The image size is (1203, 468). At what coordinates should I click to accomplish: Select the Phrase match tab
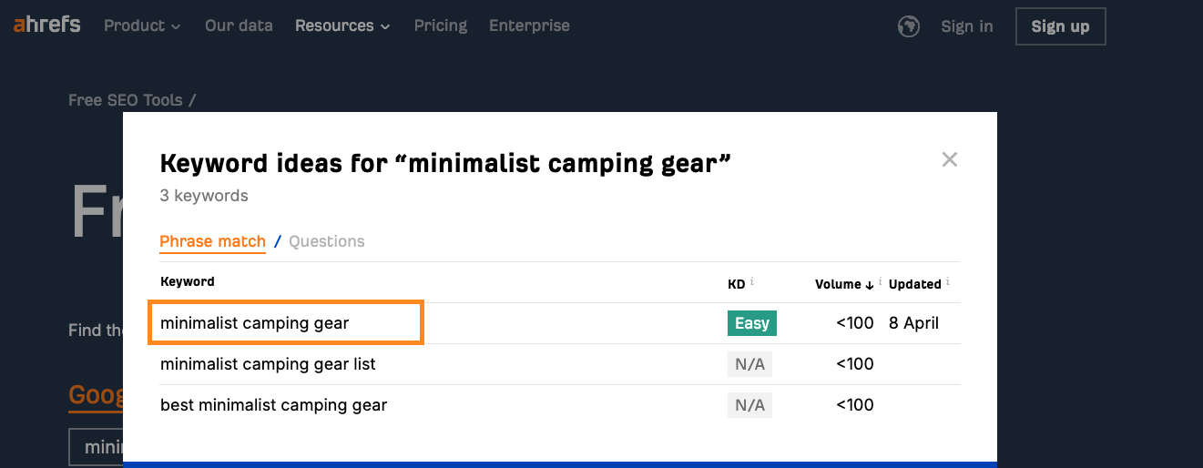212,241
